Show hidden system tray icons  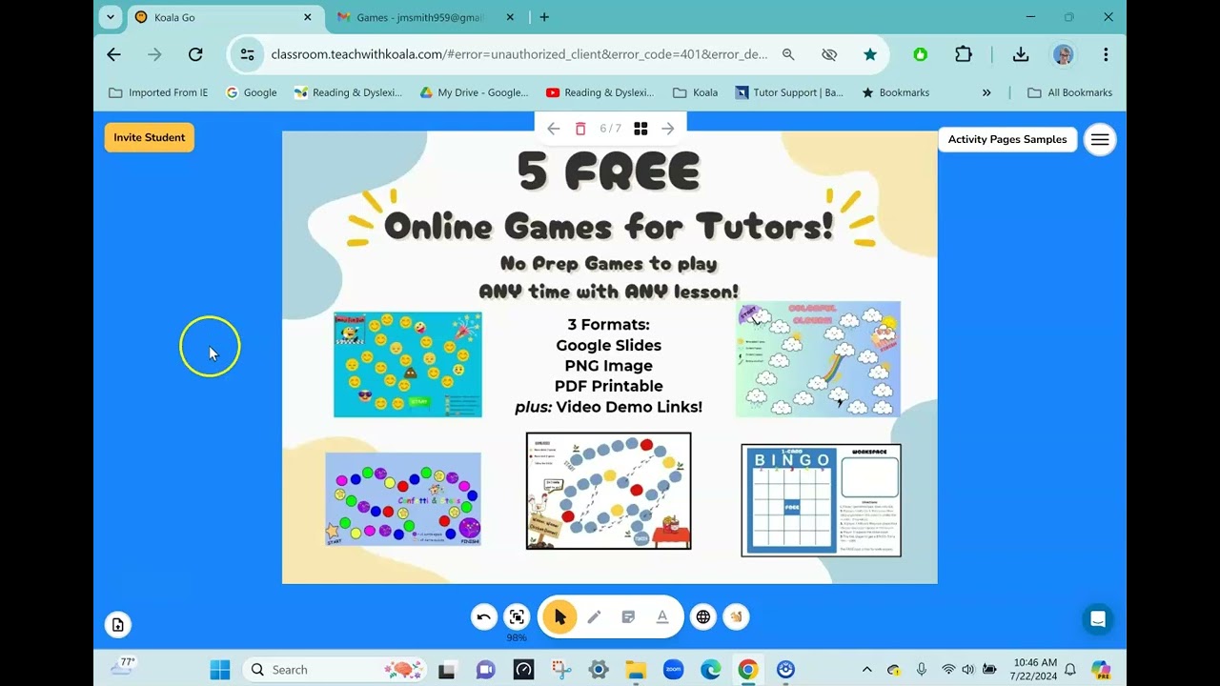[866, 670]
